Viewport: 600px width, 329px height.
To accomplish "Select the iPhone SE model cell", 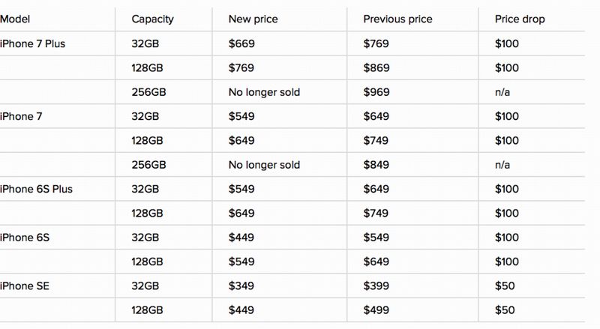I will point(27,286).
